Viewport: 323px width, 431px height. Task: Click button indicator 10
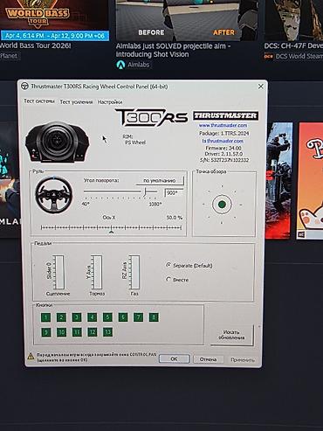[61, 332]
